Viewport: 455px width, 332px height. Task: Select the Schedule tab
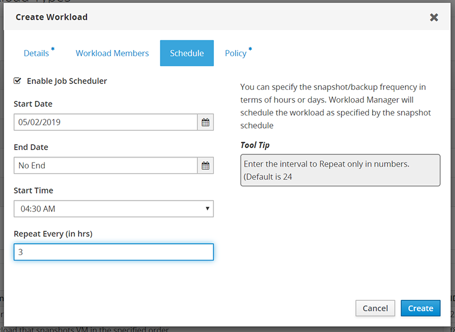pos(187,53)
